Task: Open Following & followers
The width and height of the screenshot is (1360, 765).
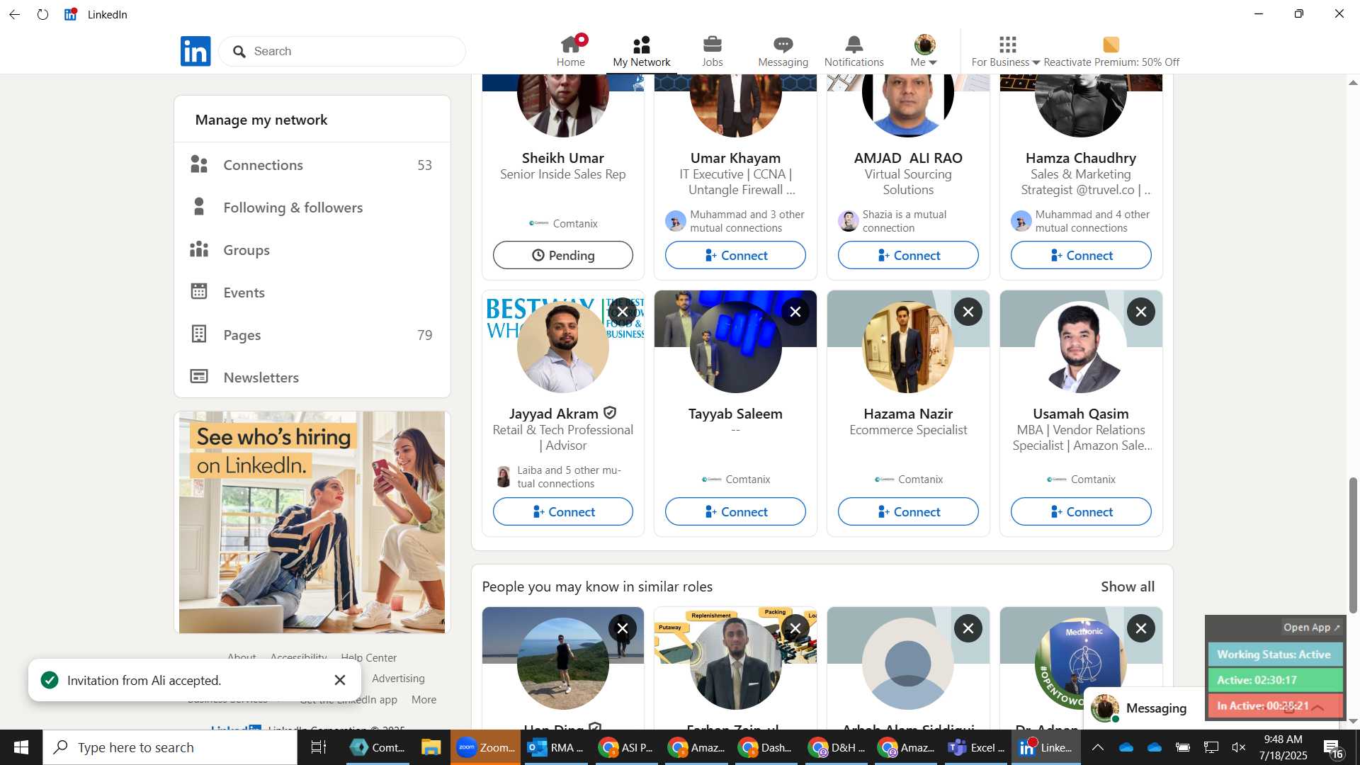Action: point(312,208)
